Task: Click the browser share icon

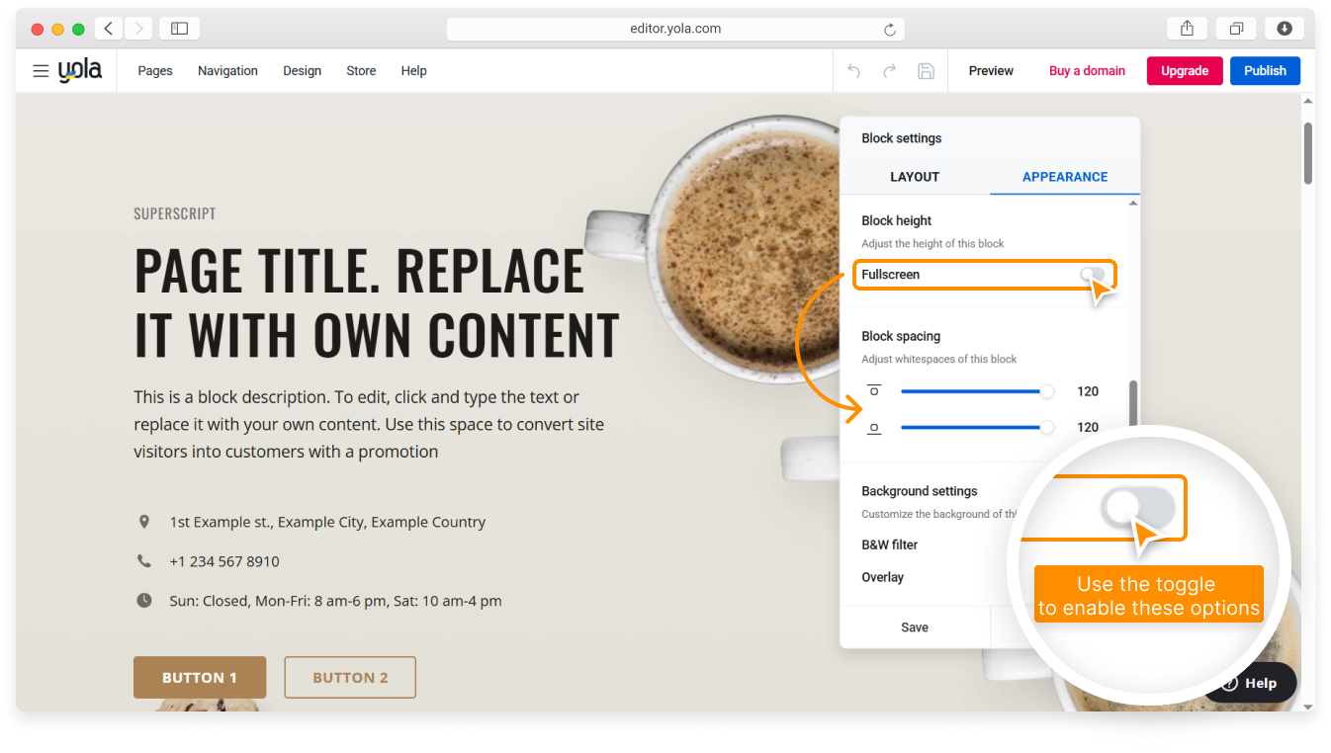Action: (1187, 29)
